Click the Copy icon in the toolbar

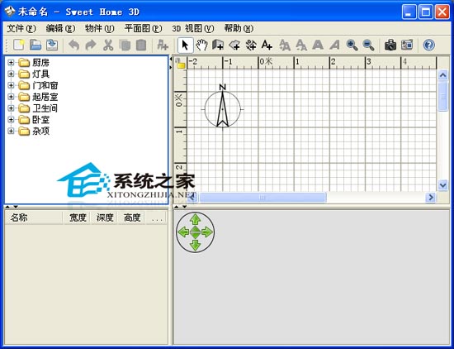pos(125,45)
